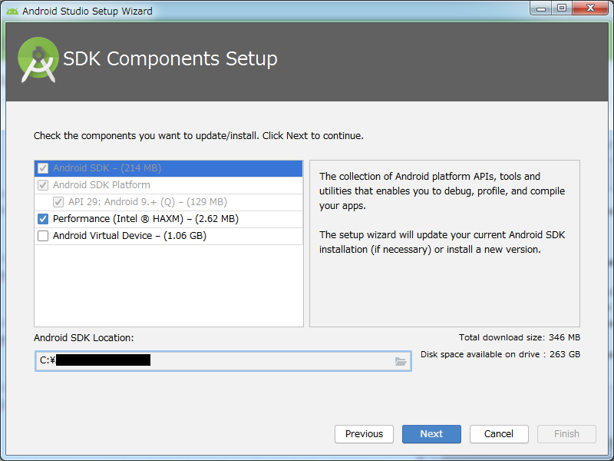Click the Android icon in title bar
Screen dimensions: 614x461
pos(12,11)
